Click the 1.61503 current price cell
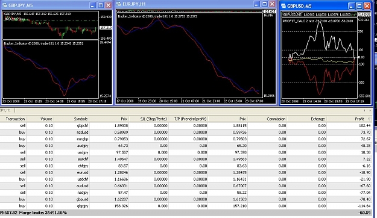Image resolution: width=377 pixels, height=218 pixels. click(x=240, y=199)
